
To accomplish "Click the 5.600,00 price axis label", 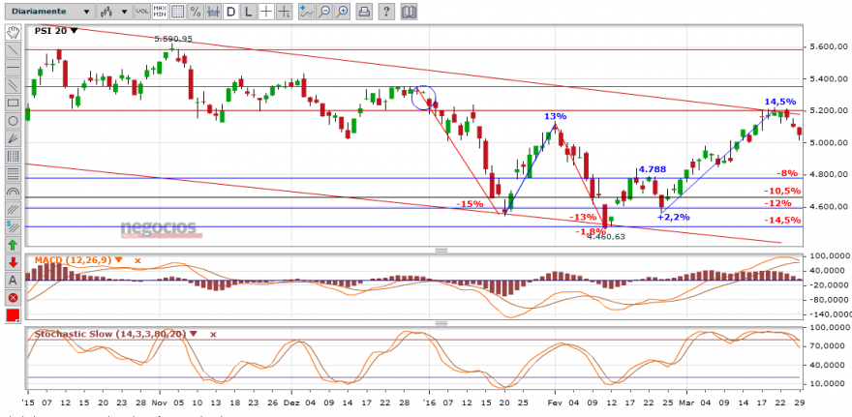I will click(x=829, y=47).
